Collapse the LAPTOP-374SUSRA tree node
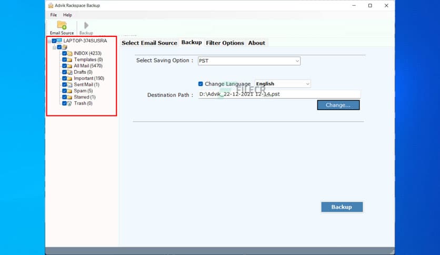 click(x=49, y=41)
